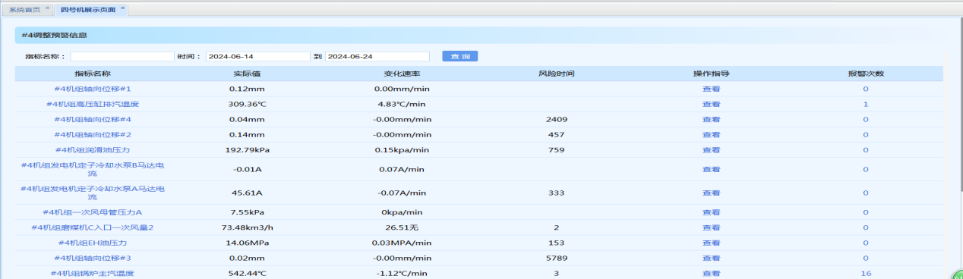
Task: Close the 四号机展示页面 tab with its x icon
Action: click(123, 8)
